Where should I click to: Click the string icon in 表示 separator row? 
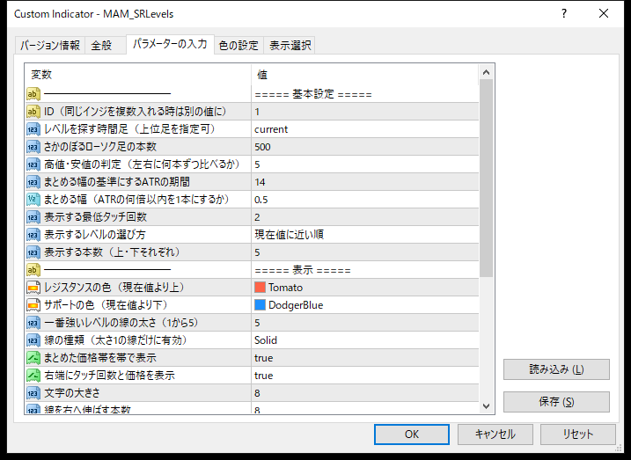click(x=33, y=270)
